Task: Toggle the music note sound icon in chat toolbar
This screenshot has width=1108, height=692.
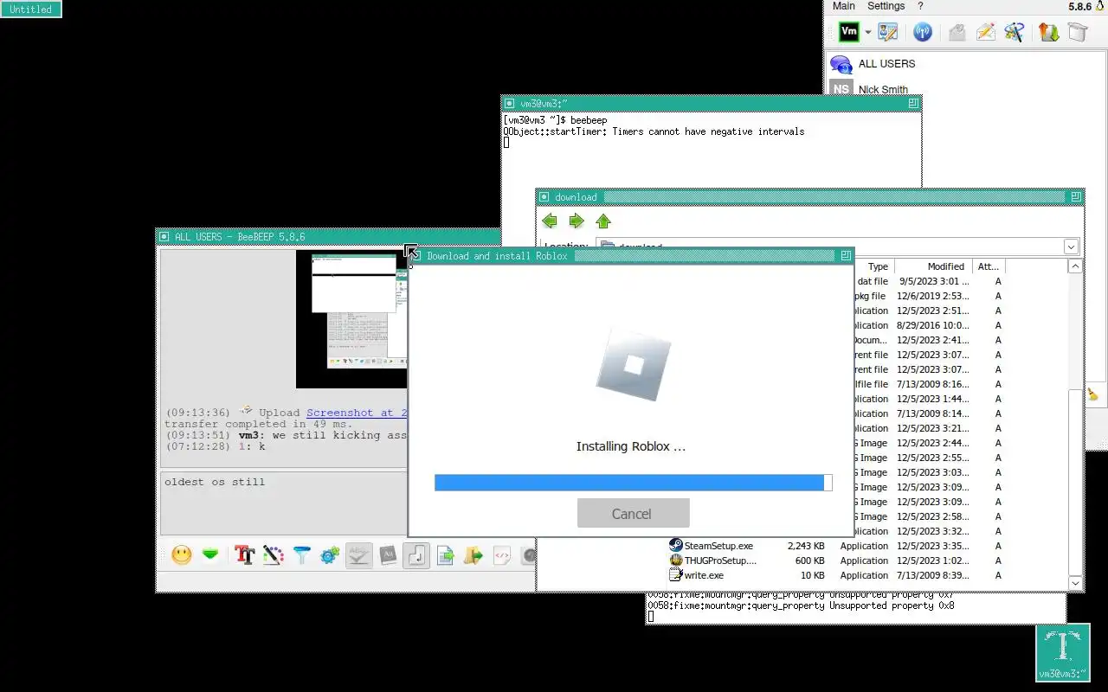Action: coord(416,555)
